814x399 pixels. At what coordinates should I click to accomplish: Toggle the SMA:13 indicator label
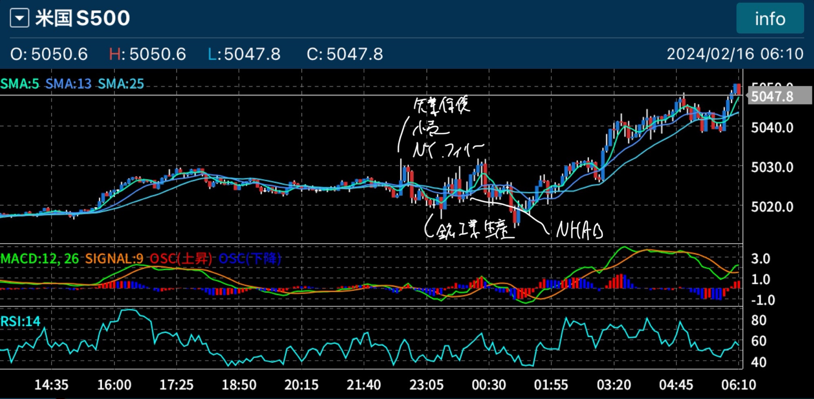click(x=68, y=84)
